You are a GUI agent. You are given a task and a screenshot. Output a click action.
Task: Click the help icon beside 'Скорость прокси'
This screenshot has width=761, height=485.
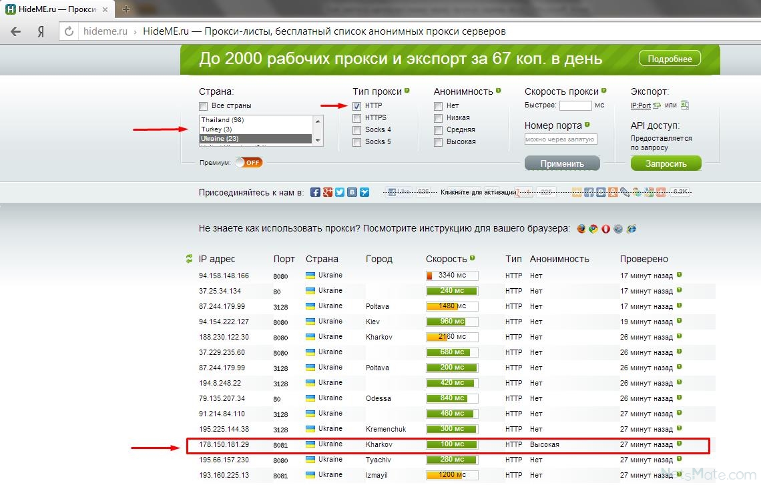(x=603, y=90)
